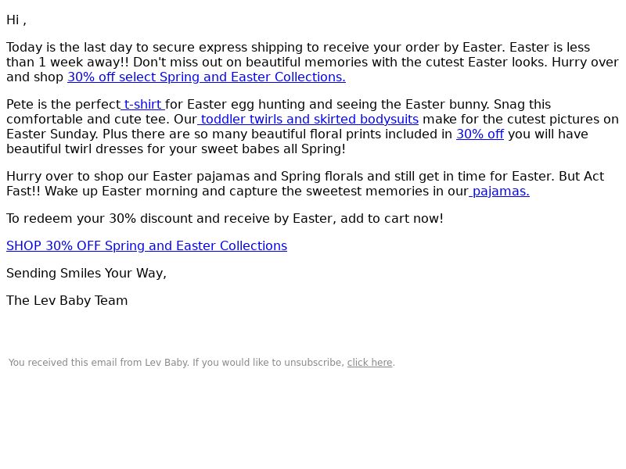Click the 'To redeem your 30% discount' sentence

click(x=225, y=219)
